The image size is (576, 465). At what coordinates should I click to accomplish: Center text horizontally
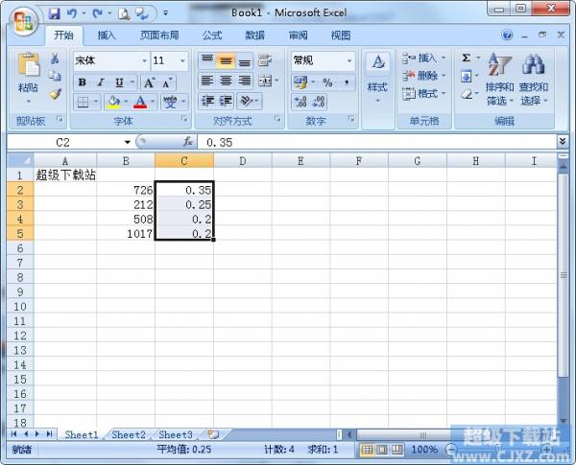coord(226,81)
